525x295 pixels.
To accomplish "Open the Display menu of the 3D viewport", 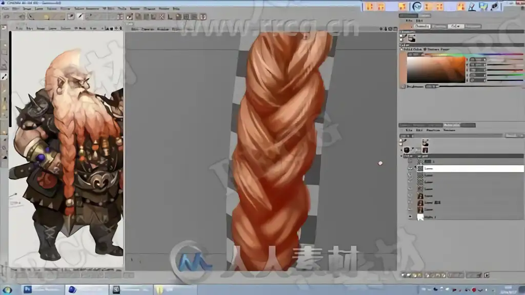I will (x=163, y=29).
